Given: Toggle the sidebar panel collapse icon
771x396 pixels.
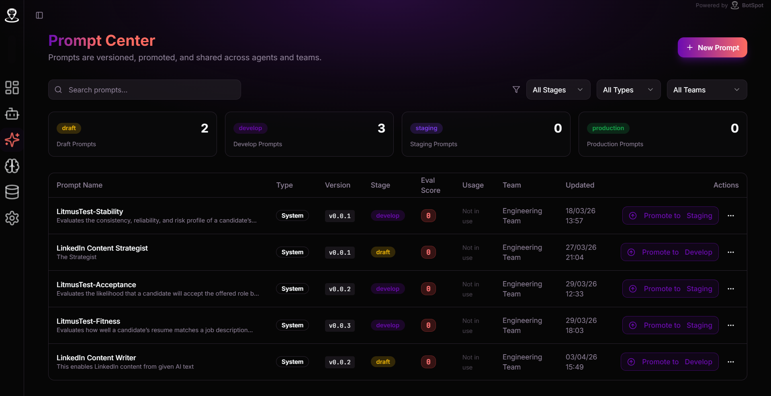Looking at the screenshot, I should click(39, 15).
